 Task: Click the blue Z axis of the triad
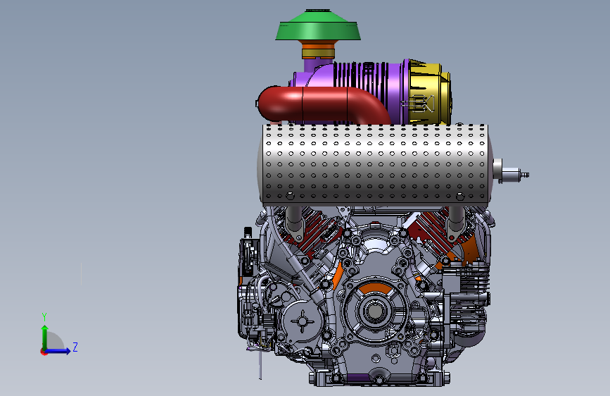point(58,351)
